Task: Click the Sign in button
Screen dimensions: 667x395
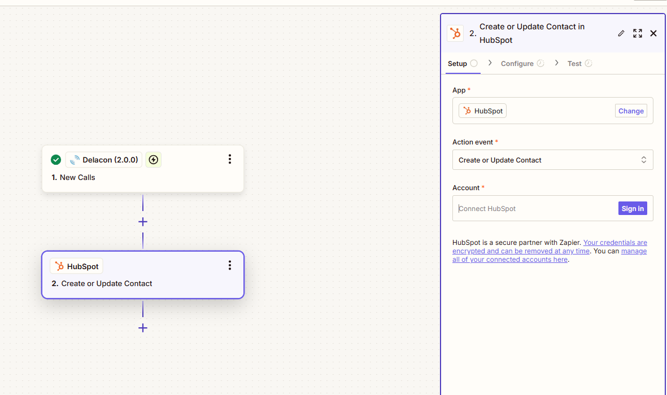Action: tap(633, 208)
